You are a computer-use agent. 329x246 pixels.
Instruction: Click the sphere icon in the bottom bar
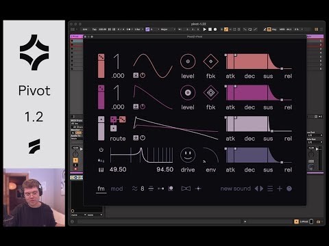pos(171,189)
